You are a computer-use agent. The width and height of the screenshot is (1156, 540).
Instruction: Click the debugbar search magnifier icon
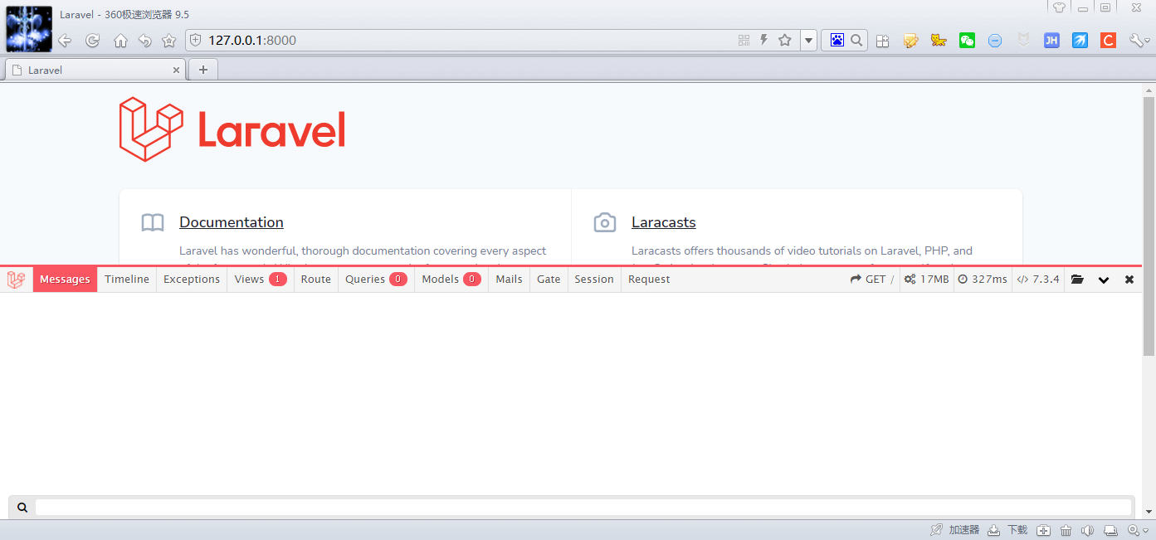[22, 507]
